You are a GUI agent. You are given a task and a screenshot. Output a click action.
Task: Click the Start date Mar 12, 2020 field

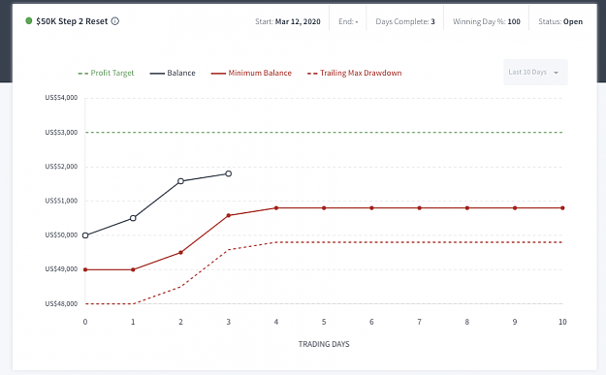coord(288,21)
